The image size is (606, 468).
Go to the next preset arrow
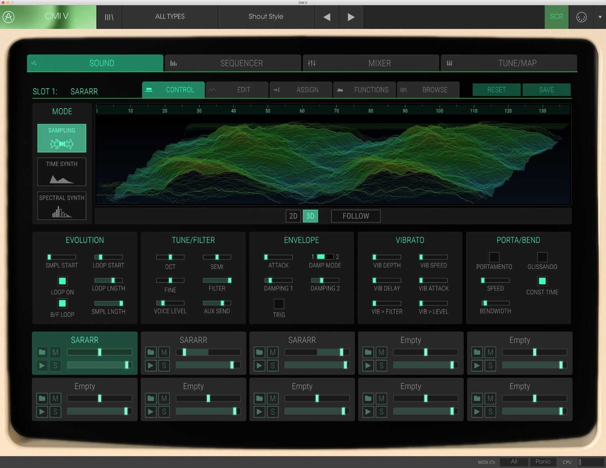(351, 17)
